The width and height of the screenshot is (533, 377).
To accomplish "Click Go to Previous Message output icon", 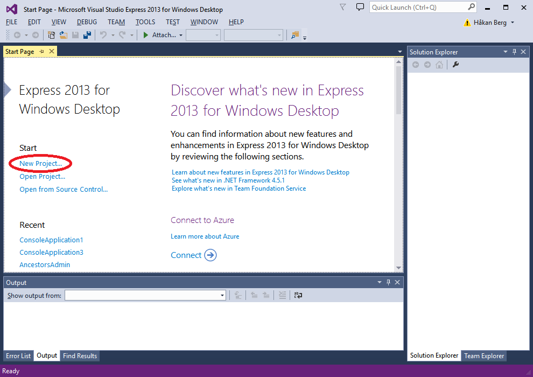I will [254, 295].
